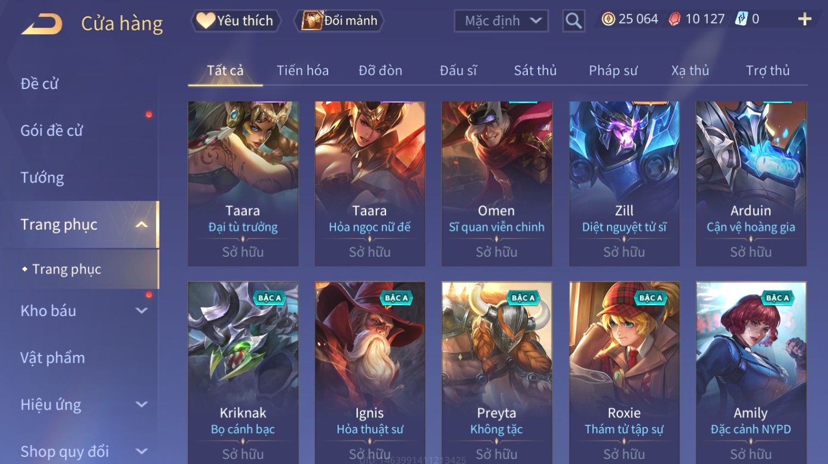Expand the Kho báu sidebar section
This screenshot has height=464, width=828.
point(142,311)
